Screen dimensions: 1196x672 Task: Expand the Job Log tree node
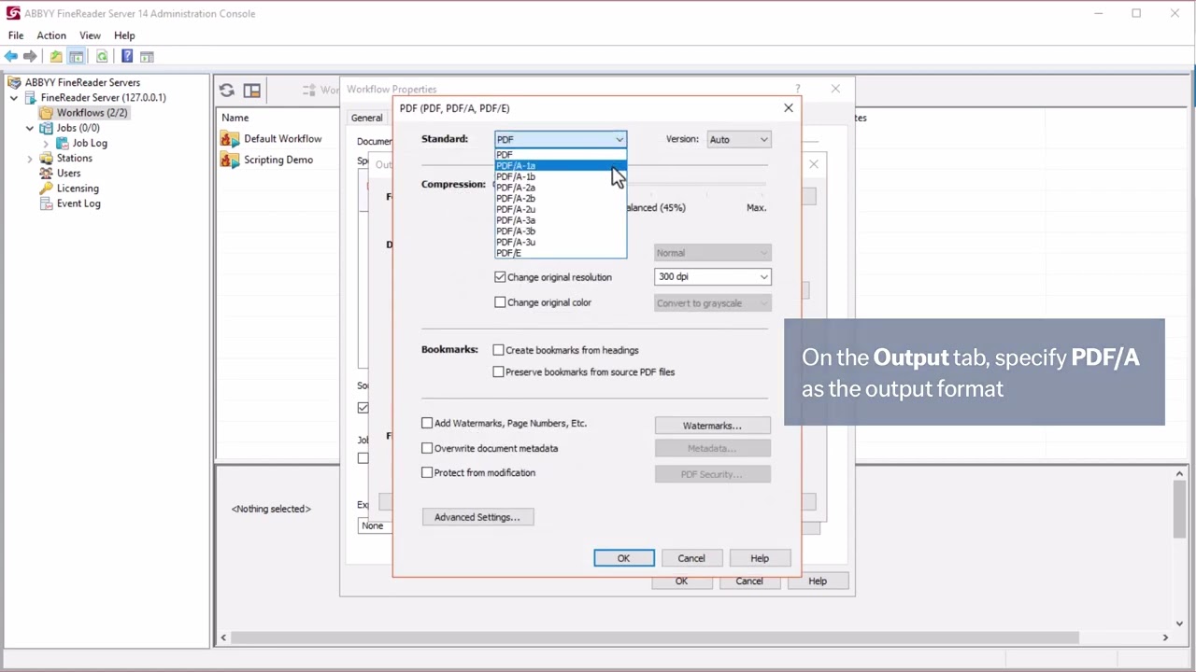(46, 143)
